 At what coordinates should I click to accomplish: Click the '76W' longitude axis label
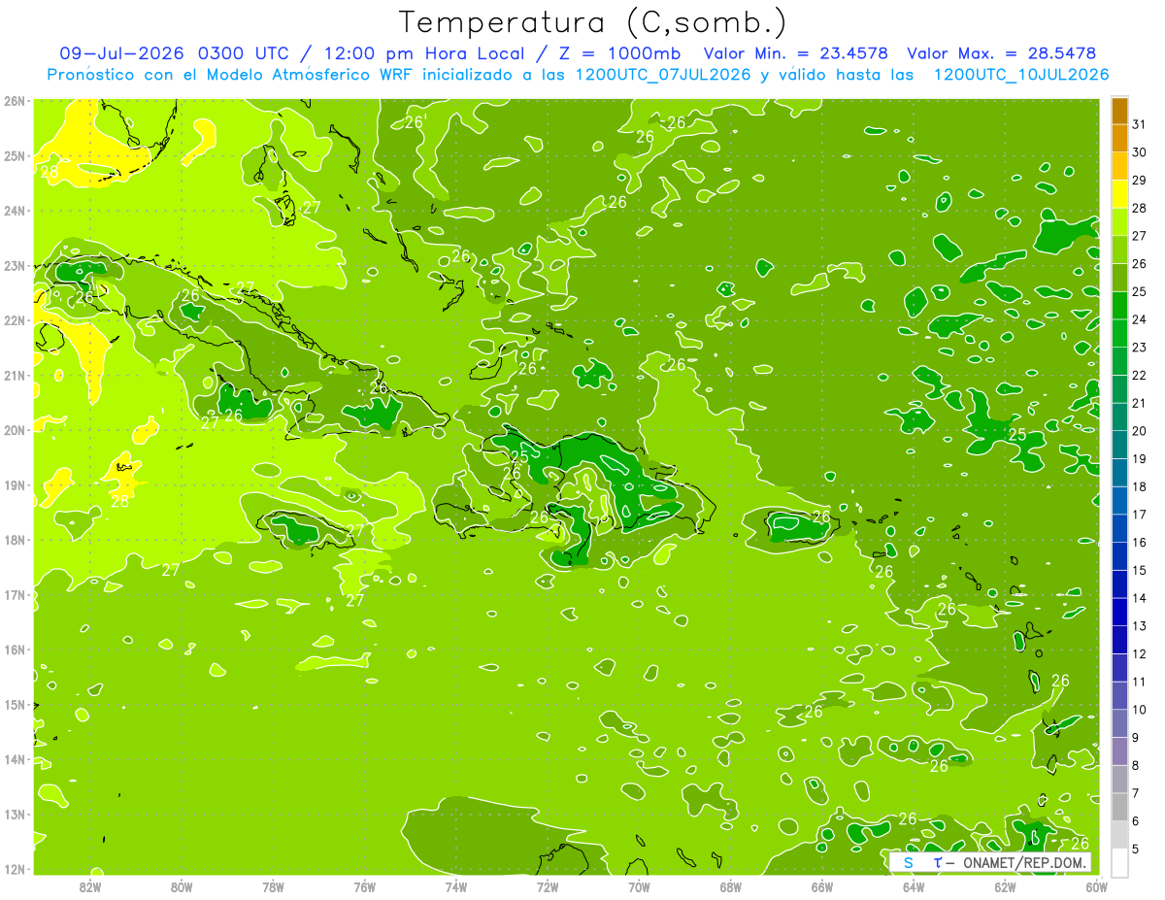click(x=364, y=885)
